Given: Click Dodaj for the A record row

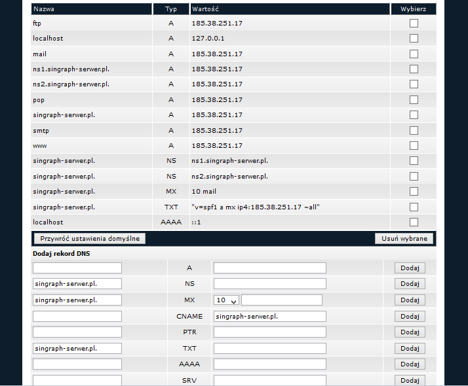Looking at the screenshot, I should pos(410,268).
